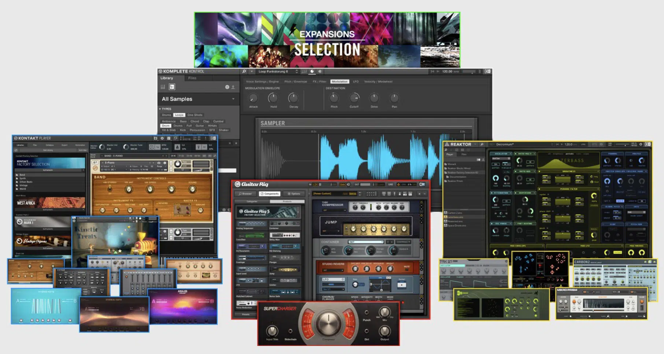Image resolution: width=664 pixels, height=354 pixels.
Task: Open Tube Compressor preset dropdown
Action: [x=334, y=210]
